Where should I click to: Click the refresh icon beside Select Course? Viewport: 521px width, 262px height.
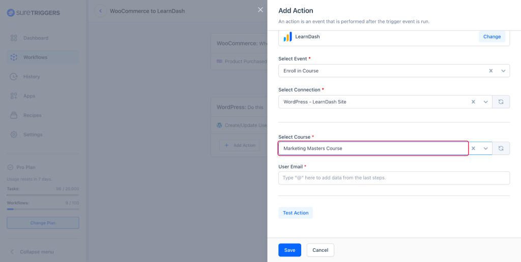501,148
